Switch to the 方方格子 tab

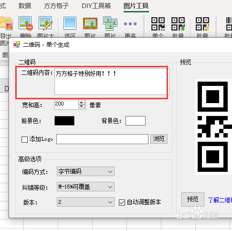coord(56,6)
